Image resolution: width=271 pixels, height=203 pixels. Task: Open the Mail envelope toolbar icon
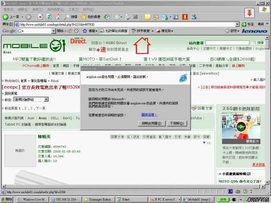pos(117,17)
